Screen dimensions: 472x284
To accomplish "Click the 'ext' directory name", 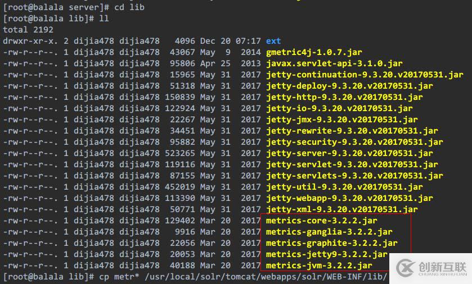I will coord(273,41).
